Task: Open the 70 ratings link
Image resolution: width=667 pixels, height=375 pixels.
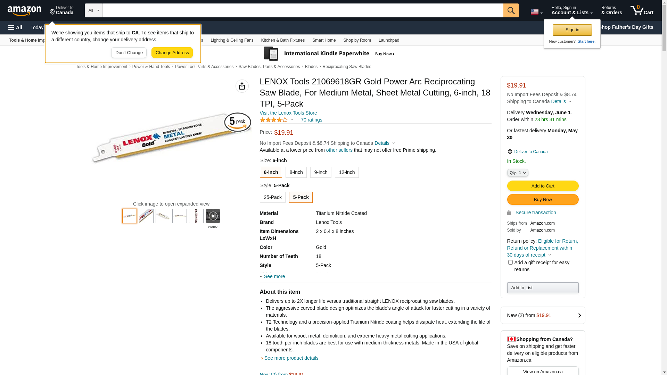Action: tap(311, 120)
